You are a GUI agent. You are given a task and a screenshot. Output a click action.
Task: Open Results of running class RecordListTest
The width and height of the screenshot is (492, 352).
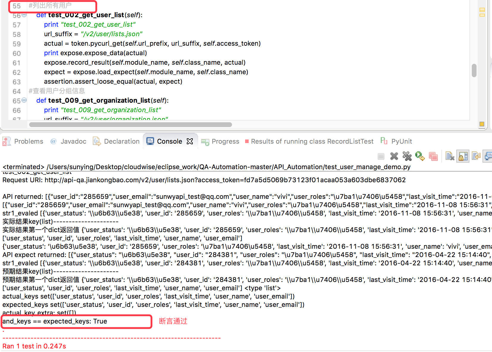tap(309, 141)
